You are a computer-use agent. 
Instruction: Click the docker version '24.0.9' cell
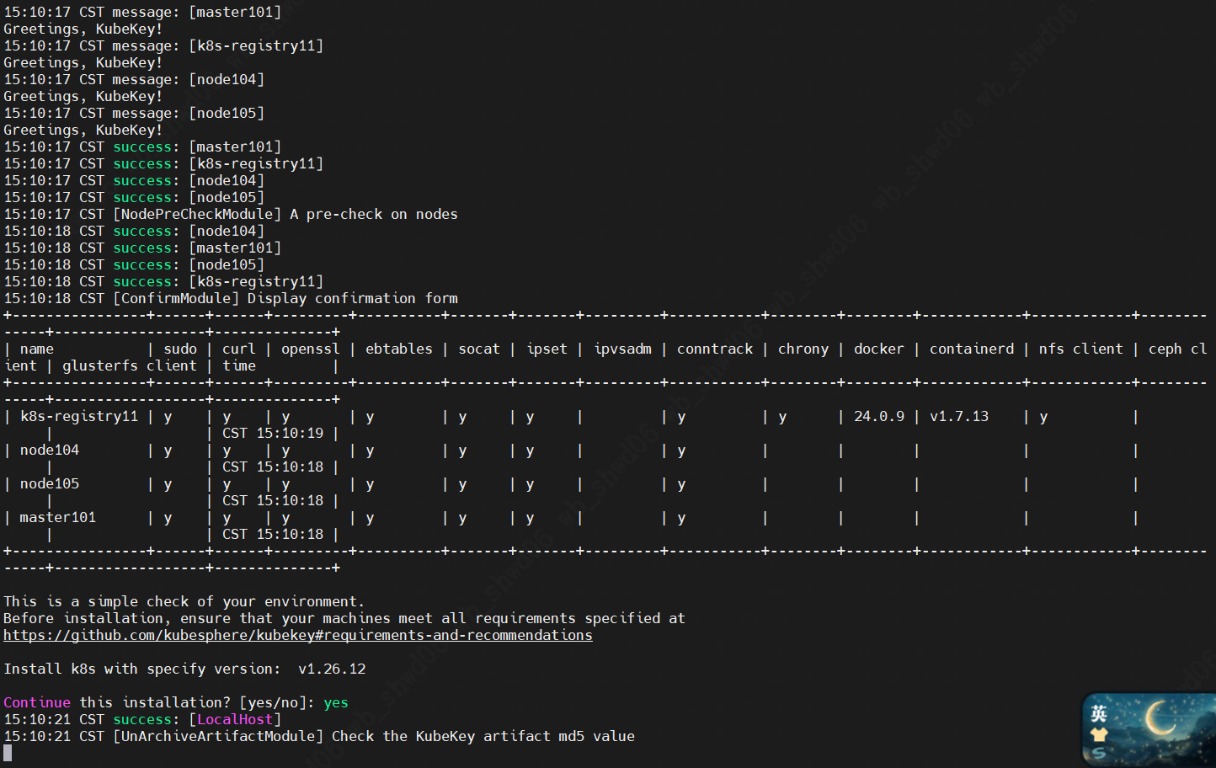879,416
